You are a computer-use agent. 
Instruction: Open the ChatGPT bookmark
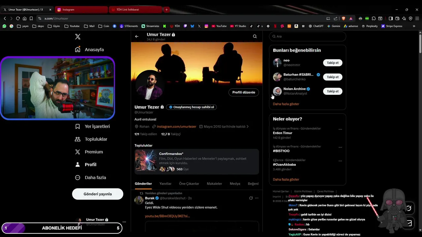click(x=316, y=26)
